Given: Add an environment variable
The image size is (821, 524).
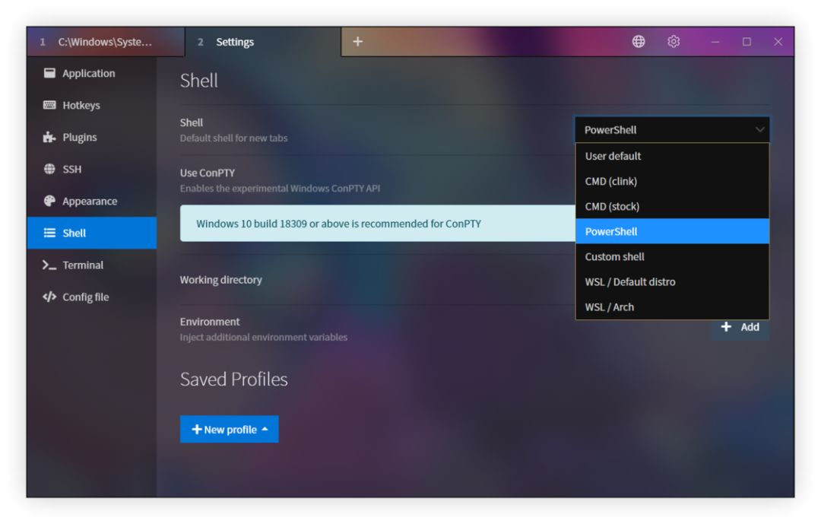Looking at the screenshot, I should (740, 327).
